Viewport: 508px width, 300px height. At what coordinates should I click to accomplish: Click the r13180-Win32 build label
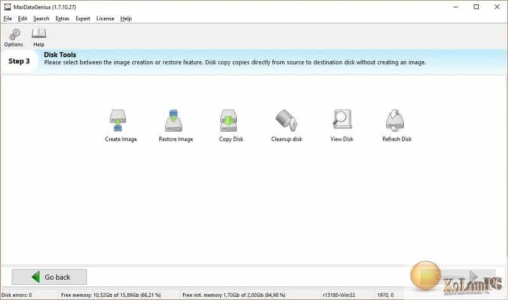pos(339,295)
